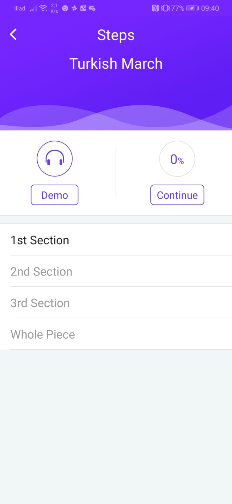Viewport: 232px width, 504px height.
Task: Tap the maps notification icon
Action: [83, 8]
